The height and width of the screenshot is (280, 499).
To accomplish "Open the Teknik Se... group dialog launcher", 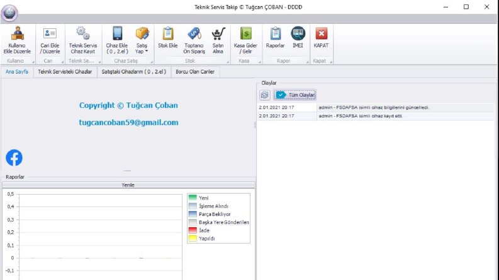I will [99, 62].
